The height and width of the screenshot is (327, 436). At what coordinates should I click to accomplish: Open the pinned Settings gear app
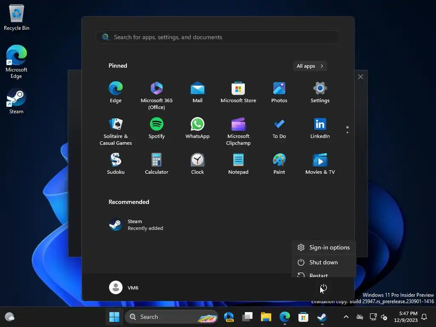320,92
